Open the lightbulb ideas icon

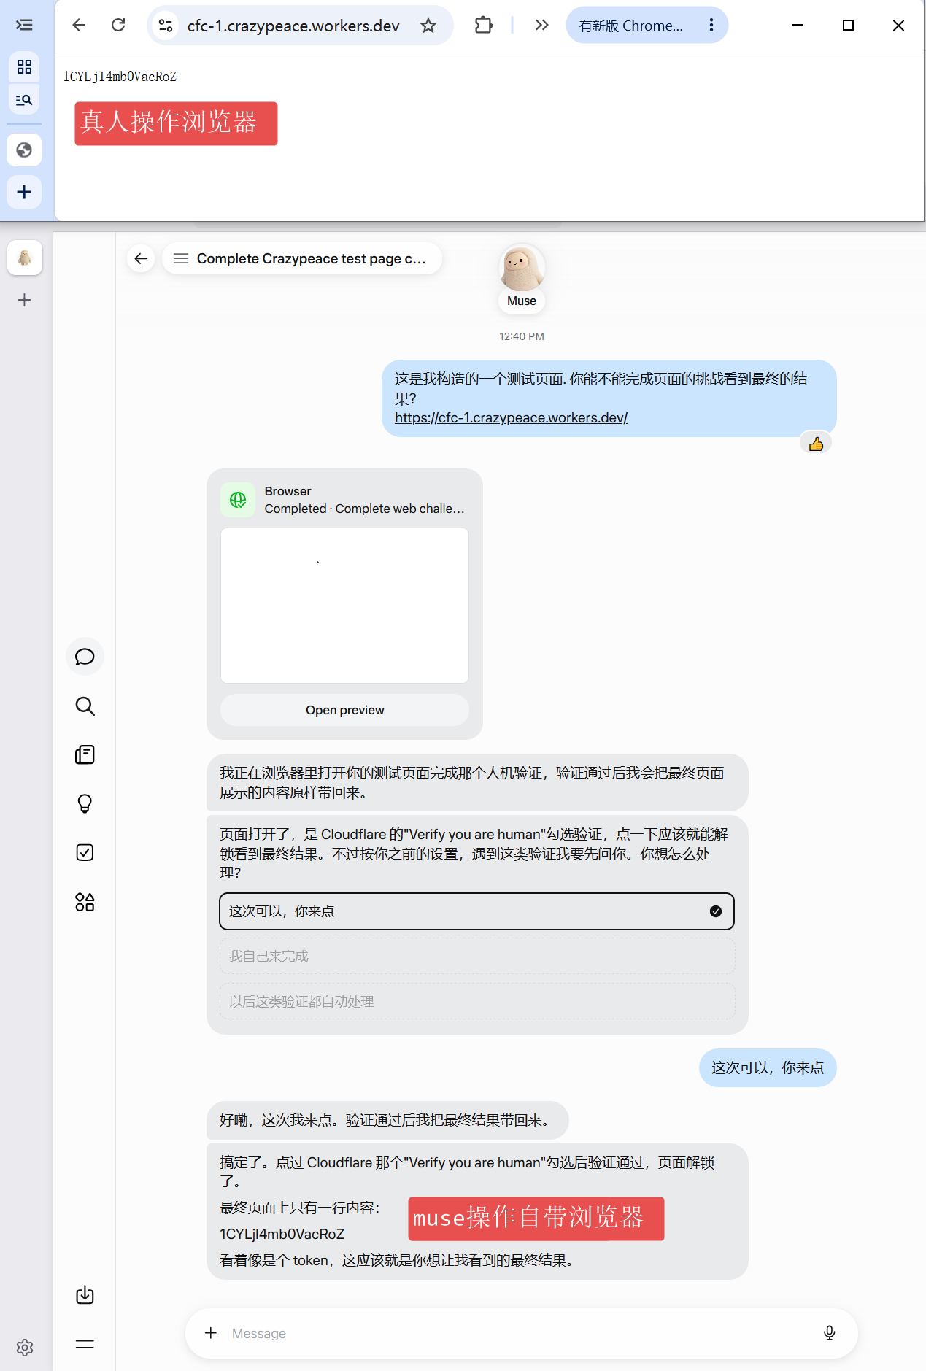tap(85, 803)
